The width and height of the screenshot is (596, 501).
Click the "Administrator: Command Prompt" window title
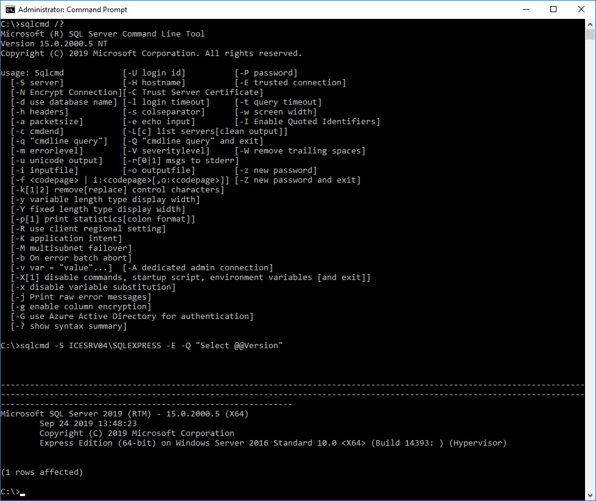pos(72,10)
